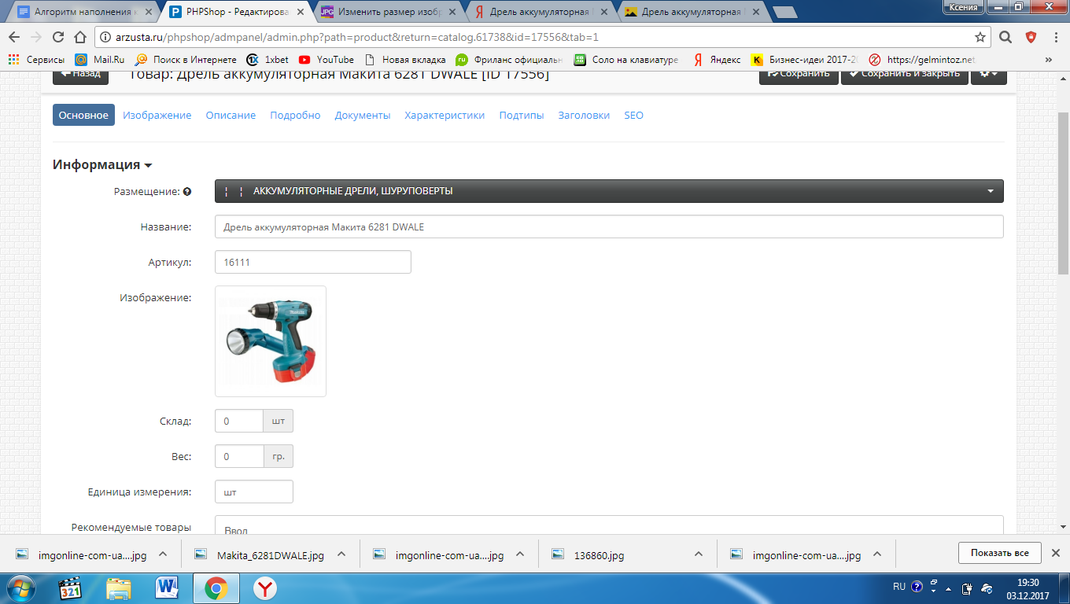Screen dimensions: 1070x604
Task: Click the magnifier icon beside the address bar
Action: [1005, 37]
